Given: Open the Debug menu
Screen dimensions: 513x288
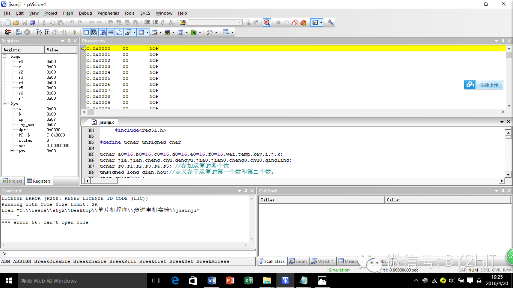Looking at the screenshot, I should click(85, 13).
